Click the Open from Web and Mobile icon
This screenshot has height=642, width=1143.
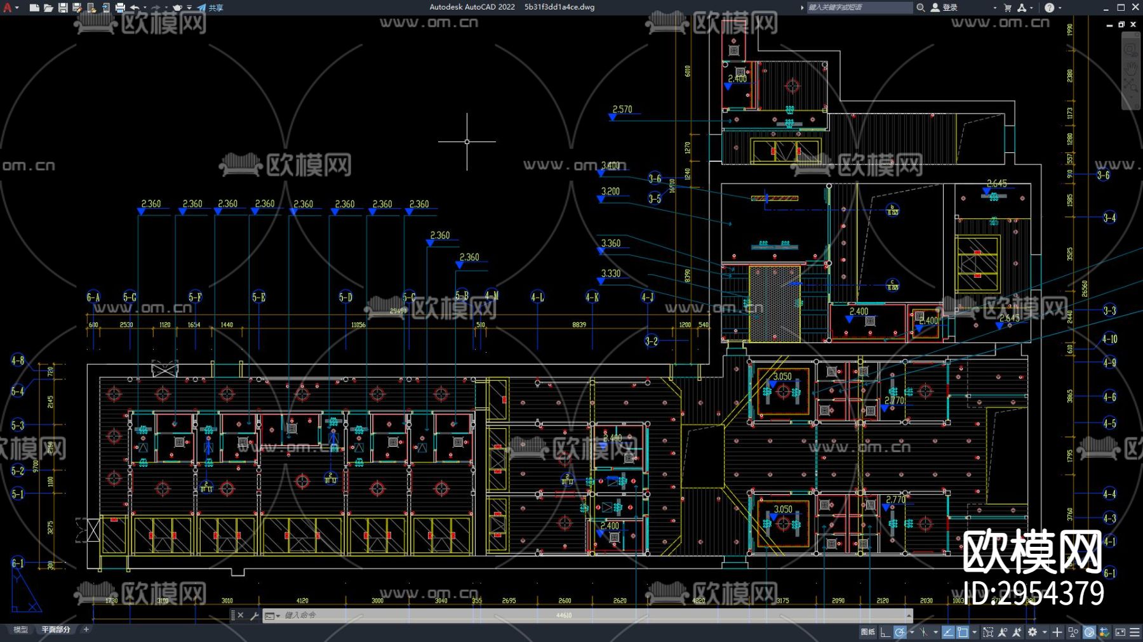(91, 8)
